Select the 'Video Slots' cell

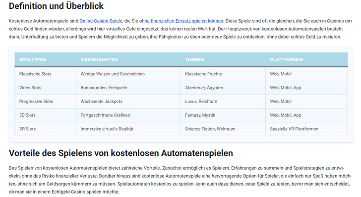click(x=45, y=88)
